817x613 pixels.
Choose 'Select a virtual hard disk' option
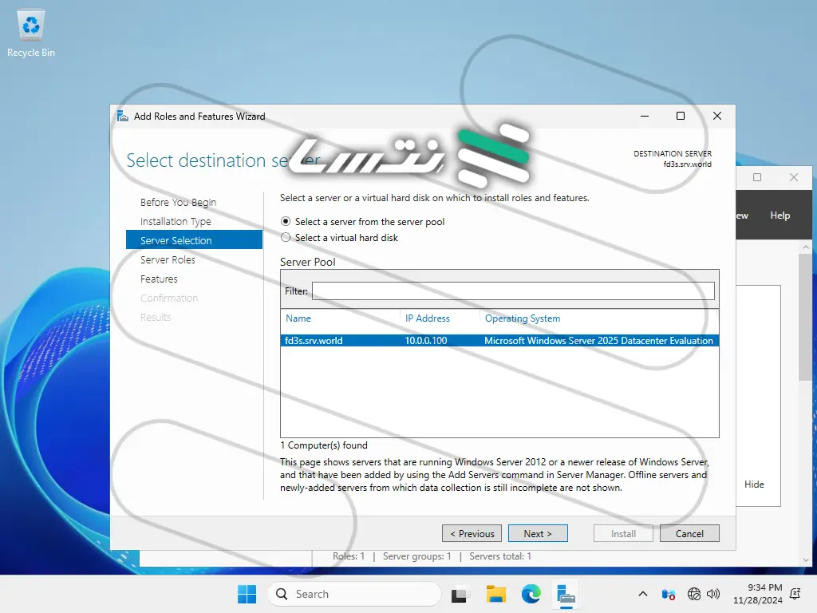tap(286, 238)
